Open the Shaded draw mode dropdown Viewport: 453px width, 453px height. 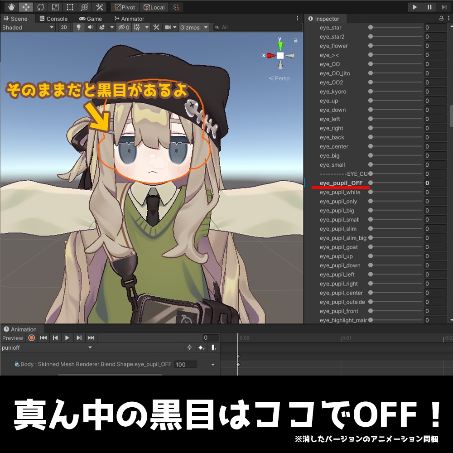pyautogui.click(x=27, y=27)
